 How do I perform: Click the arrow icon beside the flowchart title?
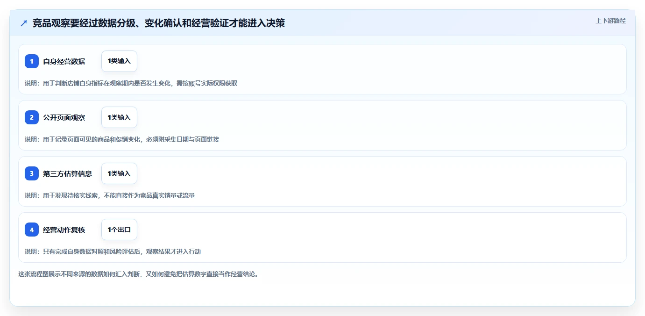(24, 23)
